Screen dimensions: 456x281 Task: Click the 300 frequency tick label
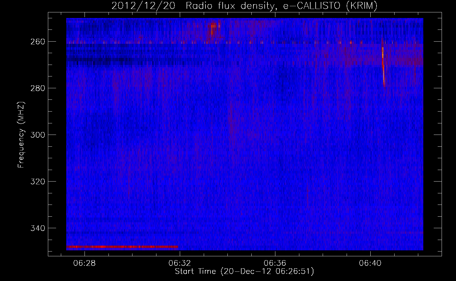37,135
